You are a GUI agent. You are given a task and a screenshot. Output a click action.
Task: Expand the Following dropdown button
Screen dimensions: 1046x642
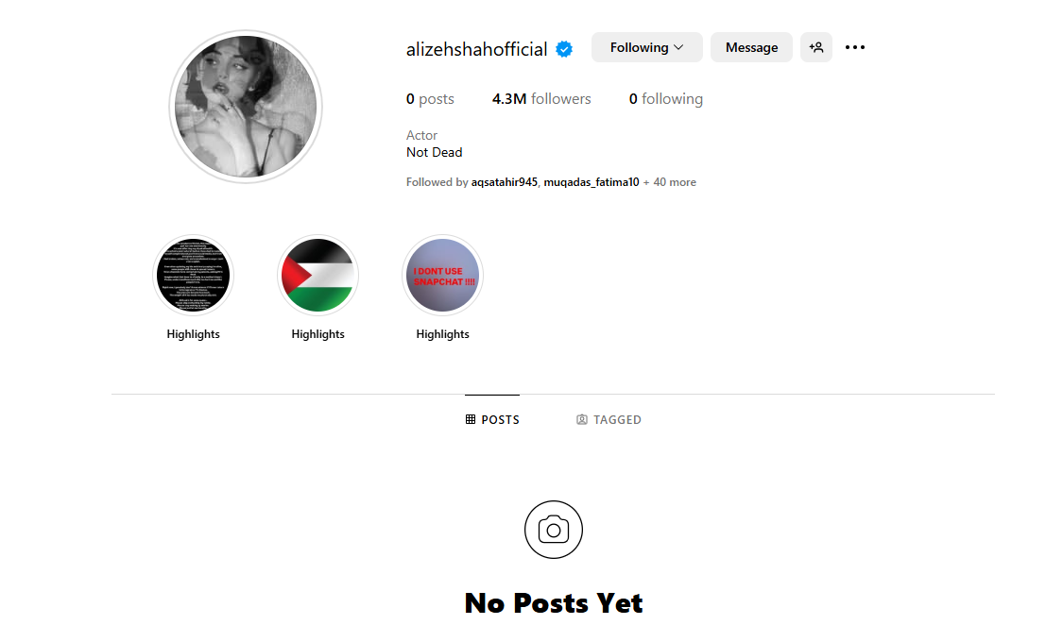click(x=646, y=47)
